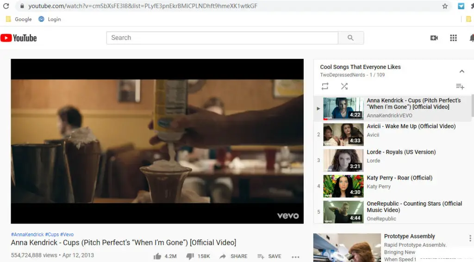474x262 pixels.
Task: Open the Google bookmark folder
Action: [19, 19]
